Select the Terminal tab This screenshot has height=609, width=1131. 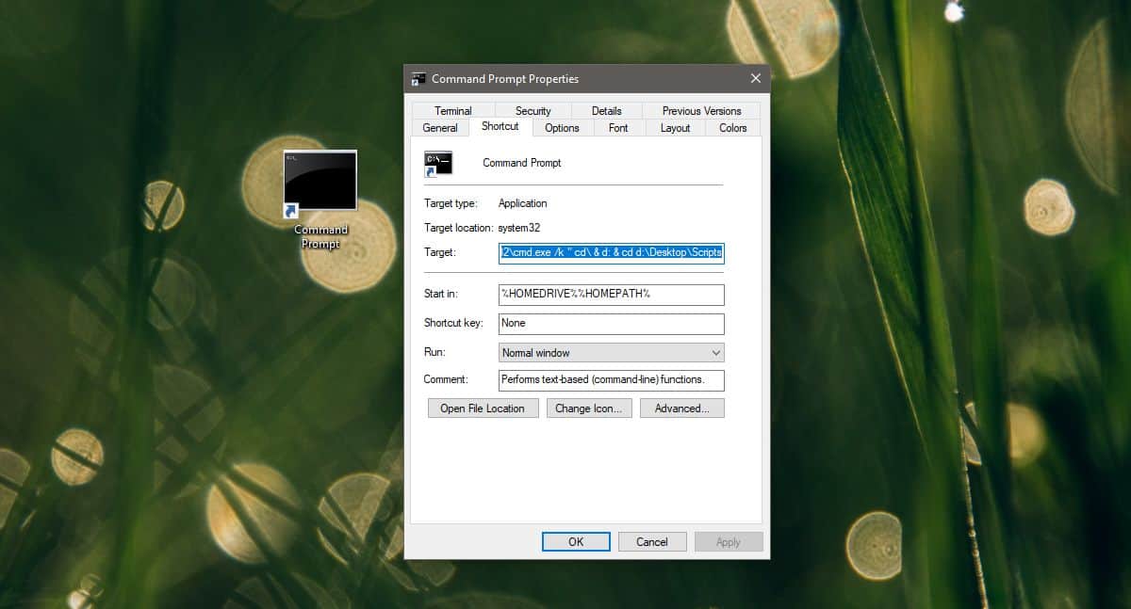(x=452, y=110)
